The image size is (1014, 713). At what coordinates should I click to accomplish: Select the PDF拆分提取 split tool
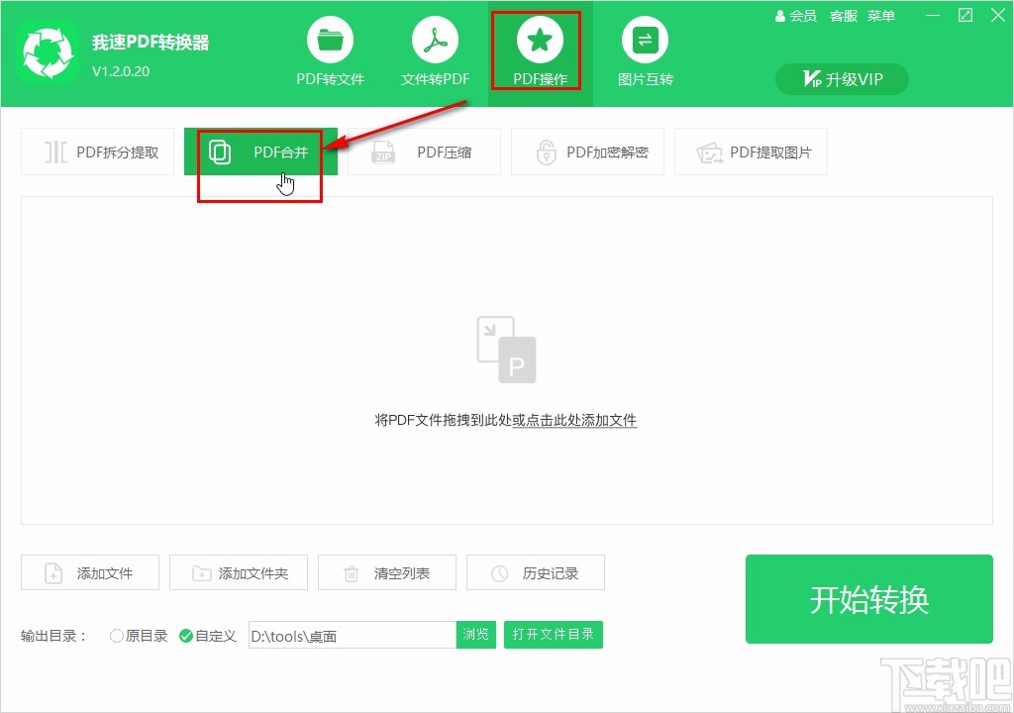click(97, 152)
